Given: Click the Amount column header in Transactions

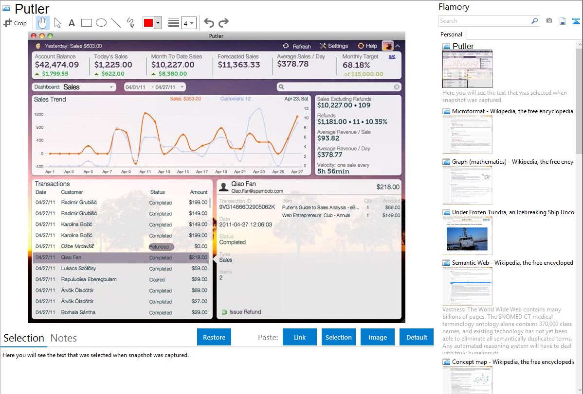Looking at the screenshot, I should [199, 192].
